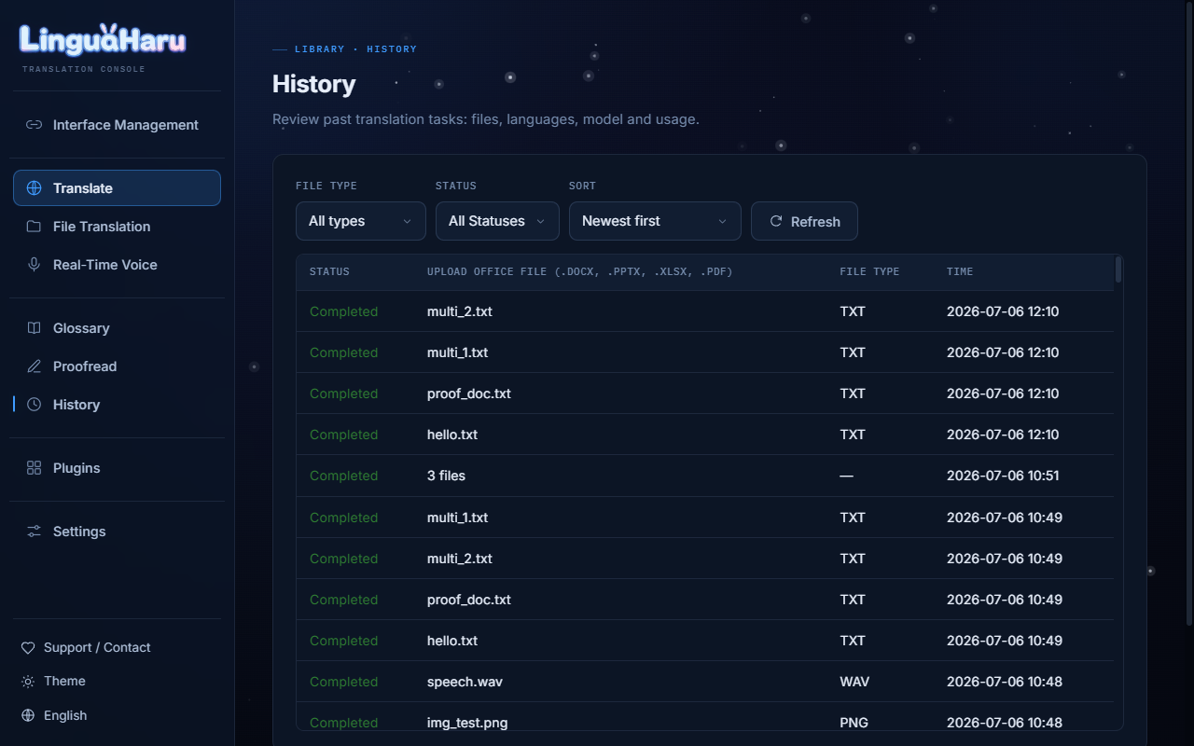Select the img_test.png entry
This screenshot has width=1194, height=746.
[x=705, y=716]
